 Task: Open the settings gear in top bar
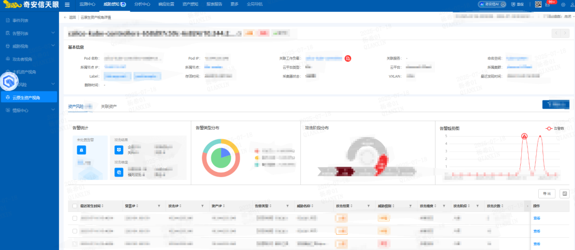(563, 5)
